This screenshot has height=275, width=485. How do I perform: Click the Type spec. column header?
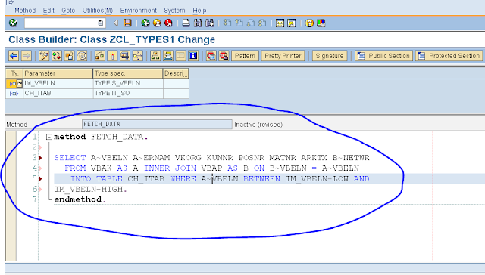coord(128,73)
